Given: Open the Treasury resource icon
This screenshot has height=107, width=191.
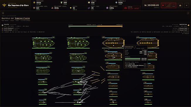Looking at the screenshot, I should (x=34, y=2).
